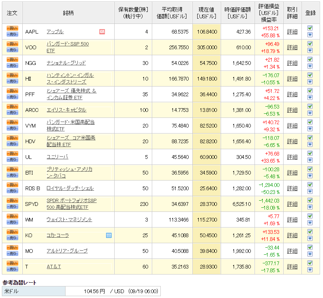Click the SPYD valuation 6,525.10
This screenshot has width=323, height=298.
pos(242,204)
